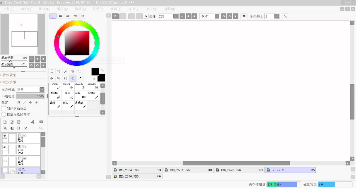Expand the 纸张质感 section
357x189 pixels.
tap(9, 82)
